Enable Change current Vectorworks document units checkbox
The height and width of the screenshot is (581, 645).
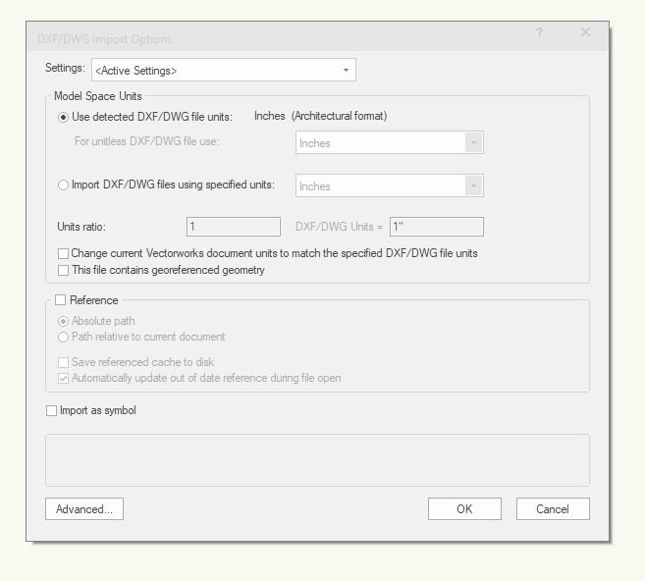[x=64, y=254]
